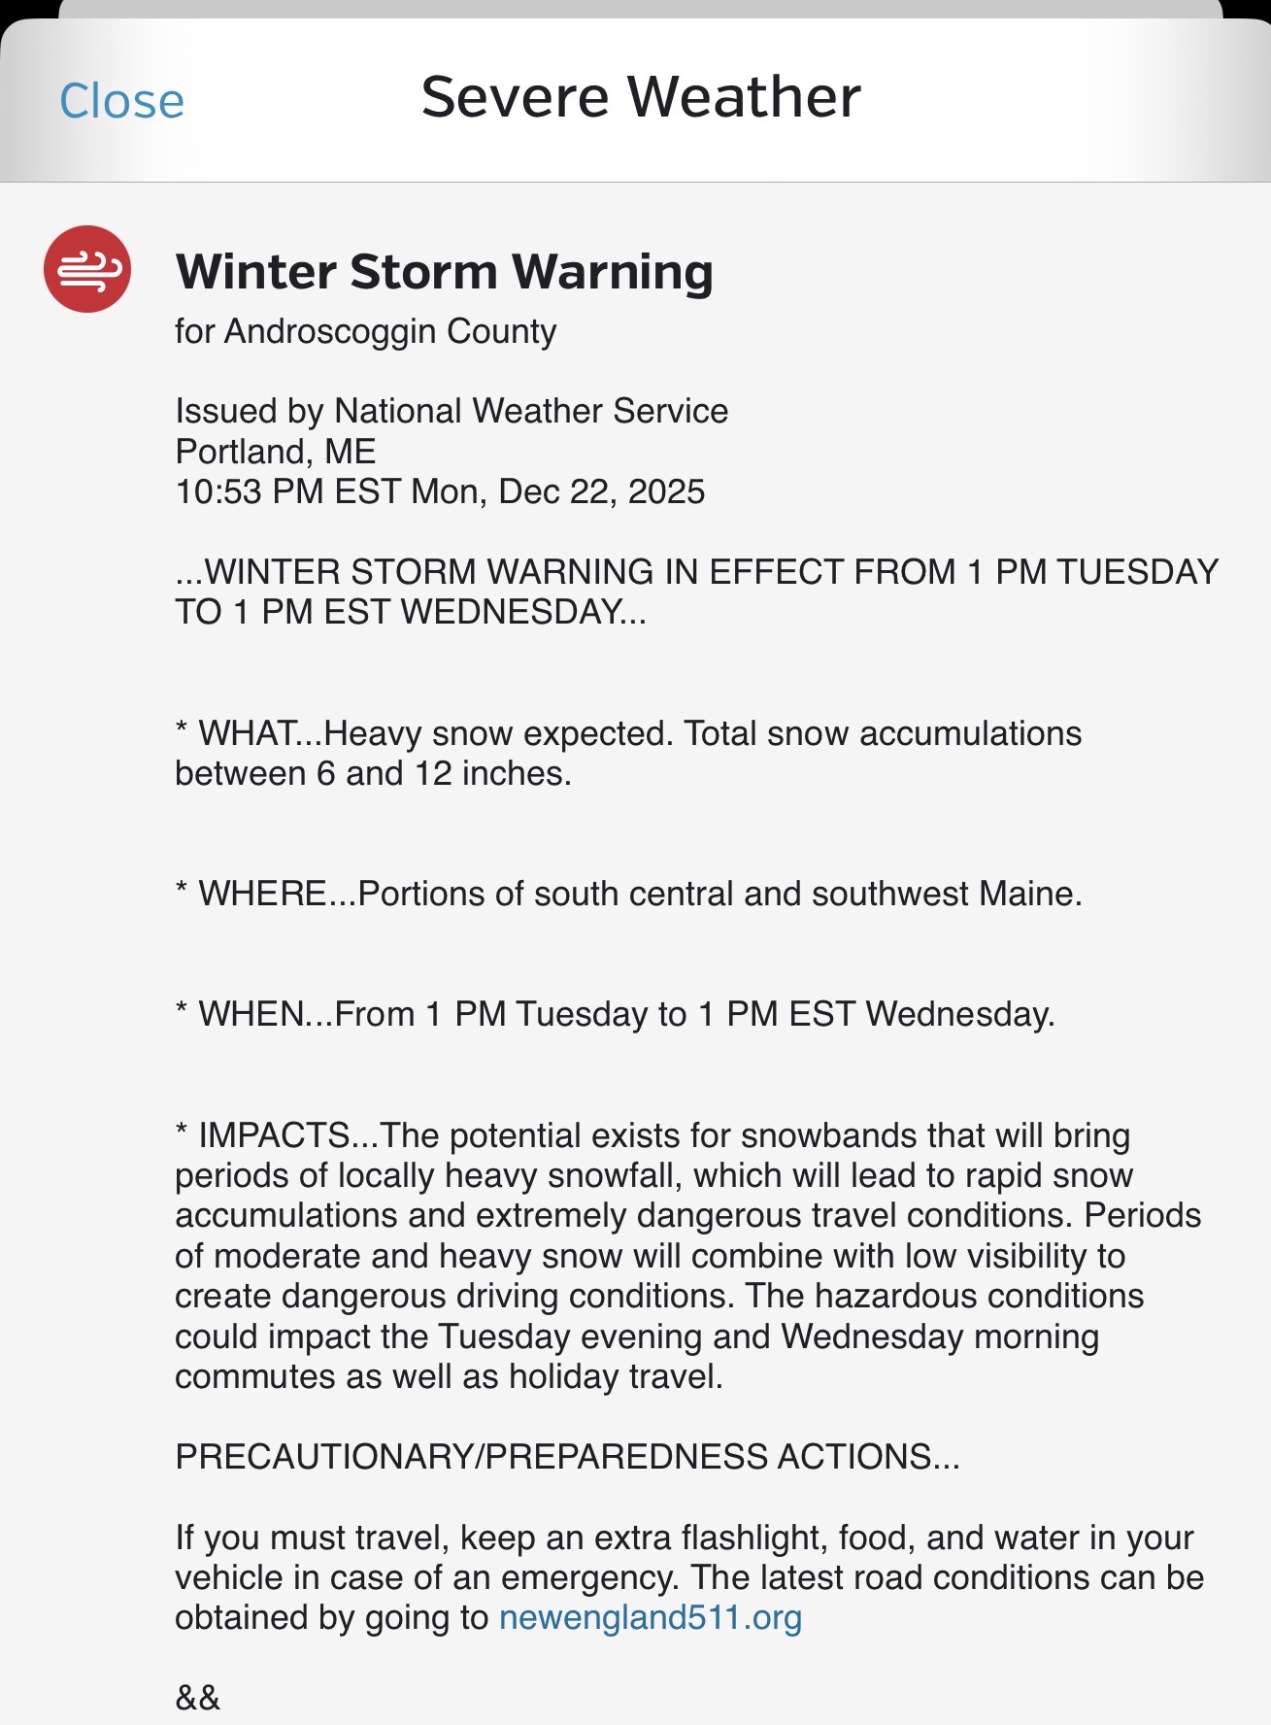Tap the 'Portland, ME' office line
The width and height of the screenshot is (1271, 1725).
pyautogui.click(x=276, y=452)
